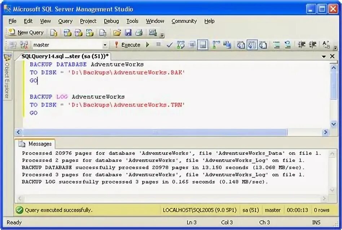The height and width of the screenshot is (230, 342).
Task: Click the Connect icon on the query toolbar
Action: click(x=12, y=45)
